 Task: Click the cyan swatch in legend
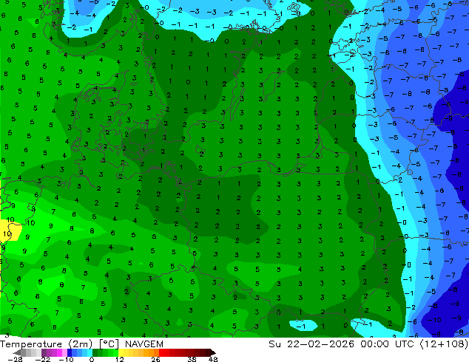(x=90, y=352)
